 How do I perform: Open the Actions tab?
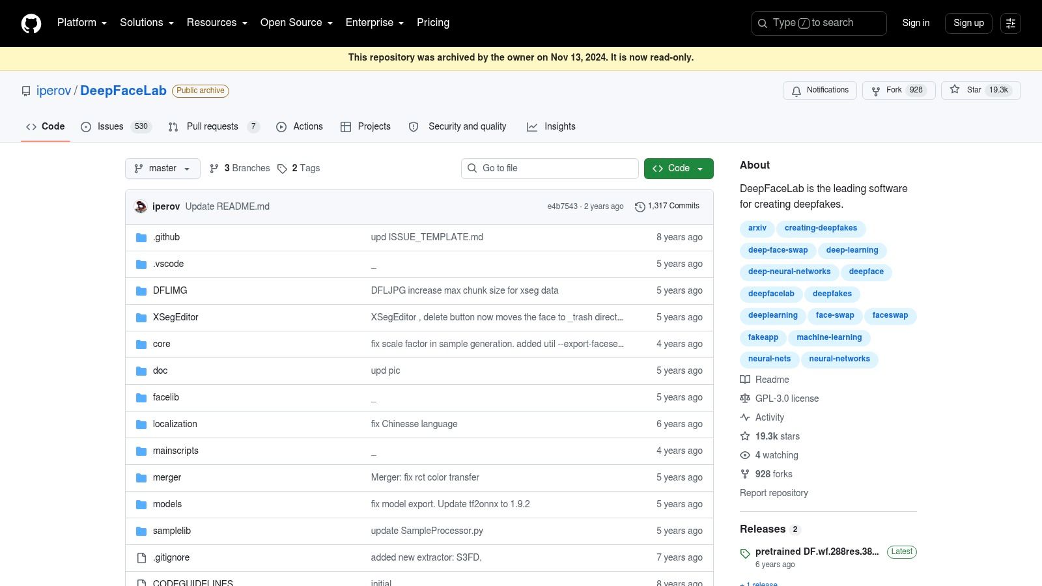click(x=300, y=127)
